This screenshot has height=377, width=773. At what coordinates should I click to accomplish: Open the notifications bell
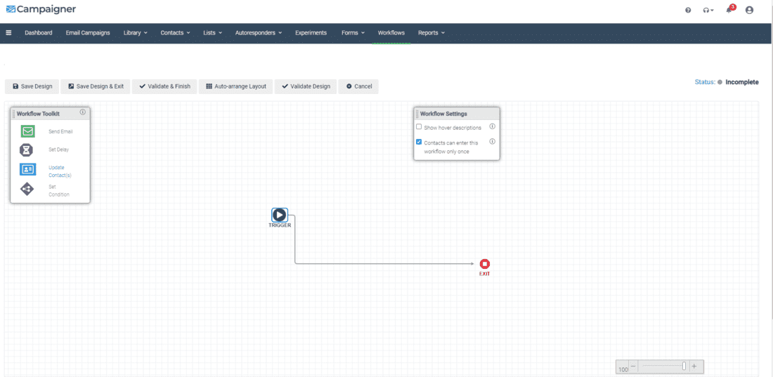[x=729, y=11]
